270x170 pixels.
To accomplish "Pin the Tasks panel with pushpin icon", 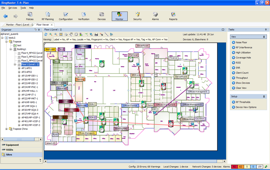I will coord(266,30).
